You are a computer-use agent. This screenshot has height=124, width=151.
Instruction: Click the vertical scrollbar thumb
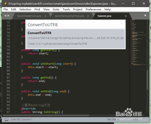(x=147, y=80)
